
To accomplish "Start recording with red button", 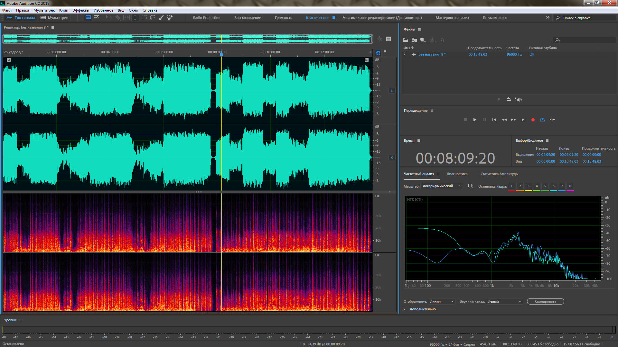I will [533, 120].
